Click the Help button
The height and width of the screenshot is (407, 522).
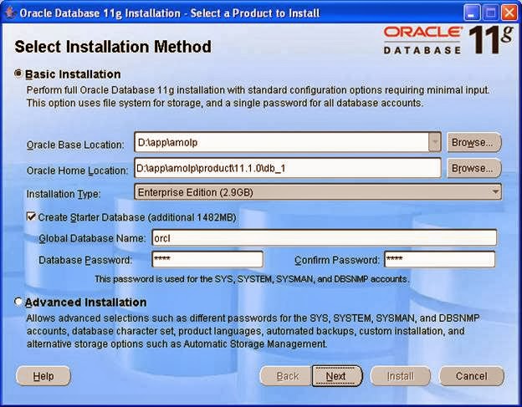click(43, 376)
